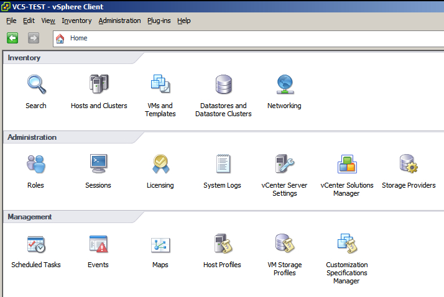
Task: Open Datastores and Datastore Clusters icon
Action: [x=223, y=84]
